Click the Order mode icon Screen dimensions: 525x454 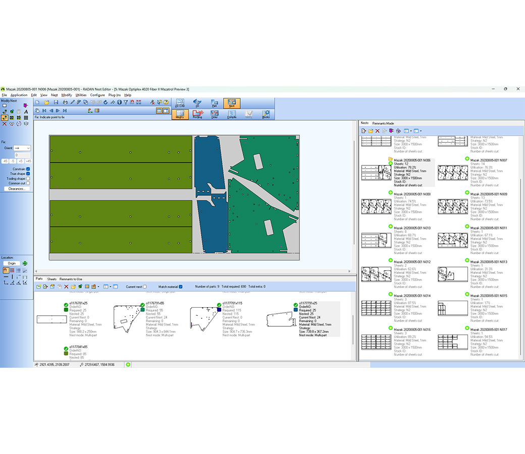[215, 114]
